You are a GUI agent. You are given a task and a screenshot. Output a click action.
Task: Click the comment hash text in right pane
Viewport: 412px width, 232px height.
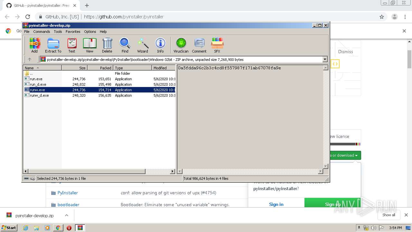(229, 68)
